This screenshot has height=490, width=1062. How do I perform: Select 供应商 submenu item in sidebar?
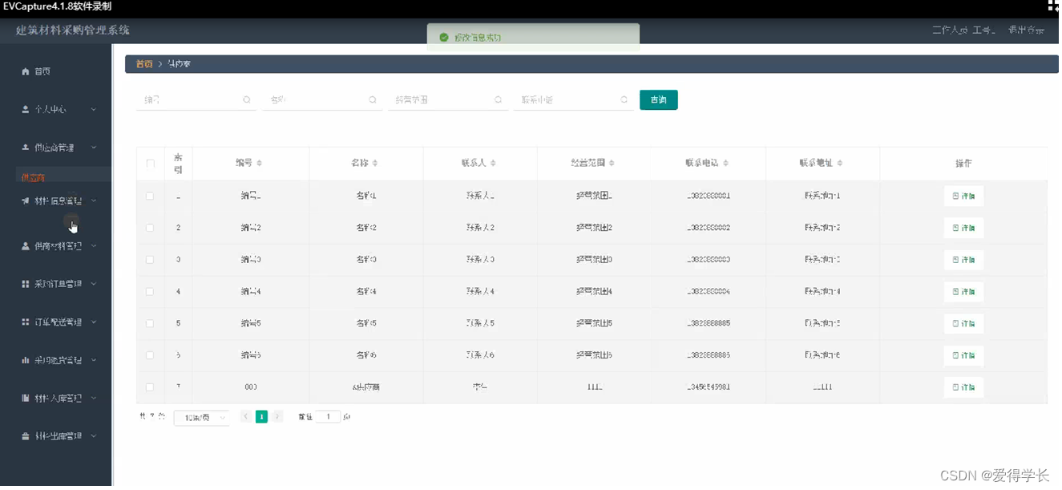[33, 177]
